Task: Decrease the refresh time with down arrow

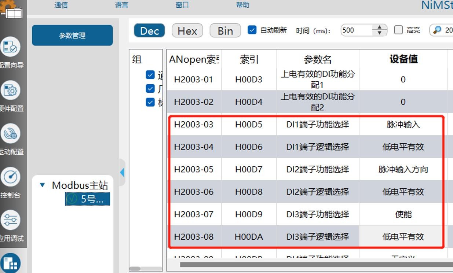Action: coord(379,33)
